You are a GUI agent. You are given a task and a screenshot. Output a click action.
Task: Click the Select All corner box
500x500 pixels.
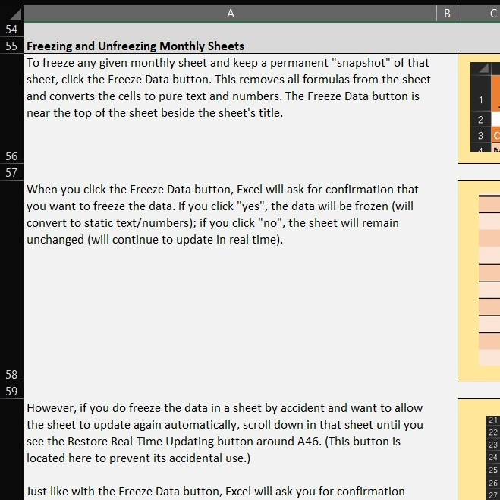[11, 13]
